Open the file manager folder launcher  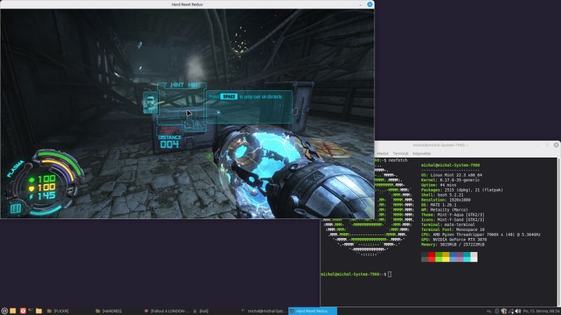pyautogui.click(x=39, y=311)
